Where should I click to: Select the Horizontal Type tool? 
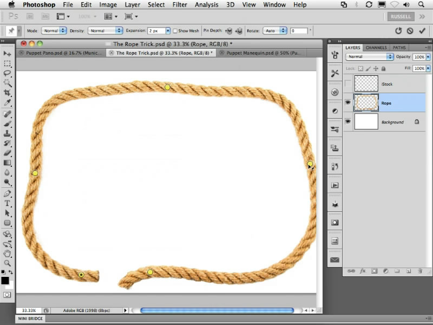[8, 203]
